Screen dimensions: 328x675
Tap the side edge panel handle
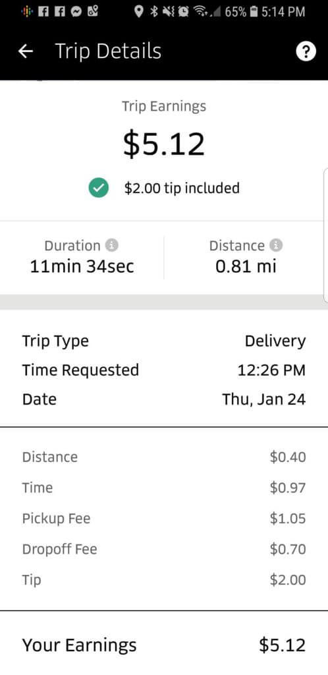coord(325,235)
